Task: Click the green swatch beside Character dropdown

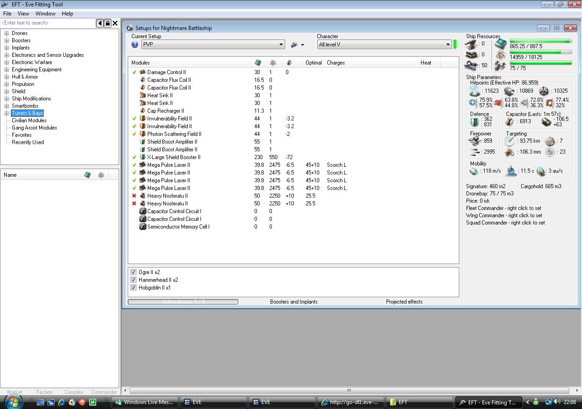Action: 455,44
